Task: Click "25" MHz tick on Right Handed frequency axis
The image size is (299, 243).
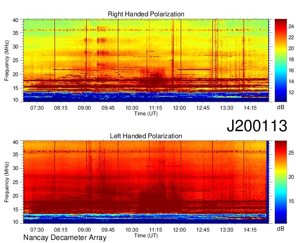Action: pos(16,60)
